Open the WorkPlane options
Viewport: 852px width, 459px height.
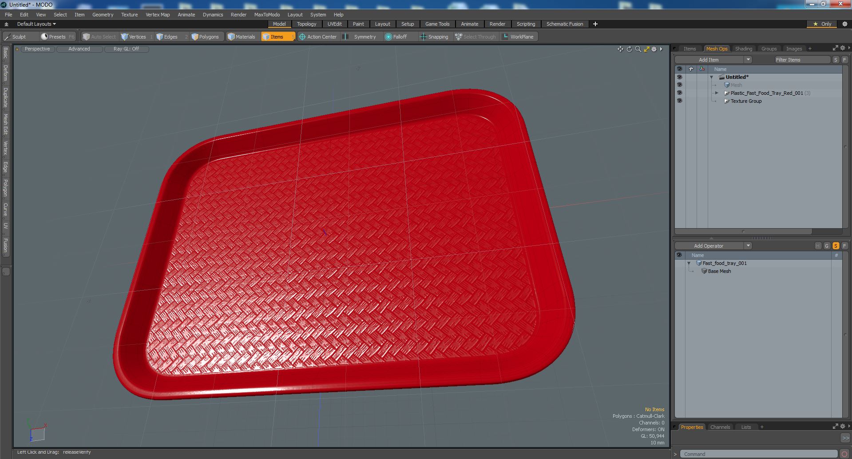point(519,37)
